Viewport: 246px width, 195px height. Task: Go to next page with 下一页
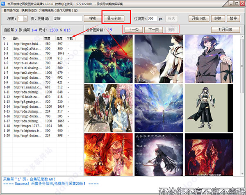coord(153,29)
